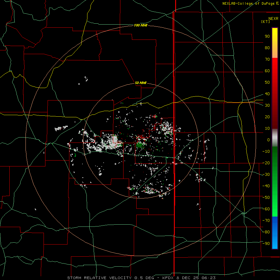Click the -10 value on velocity scale
The height and width of the screenshot is (280, 280).
click(266, 152)
